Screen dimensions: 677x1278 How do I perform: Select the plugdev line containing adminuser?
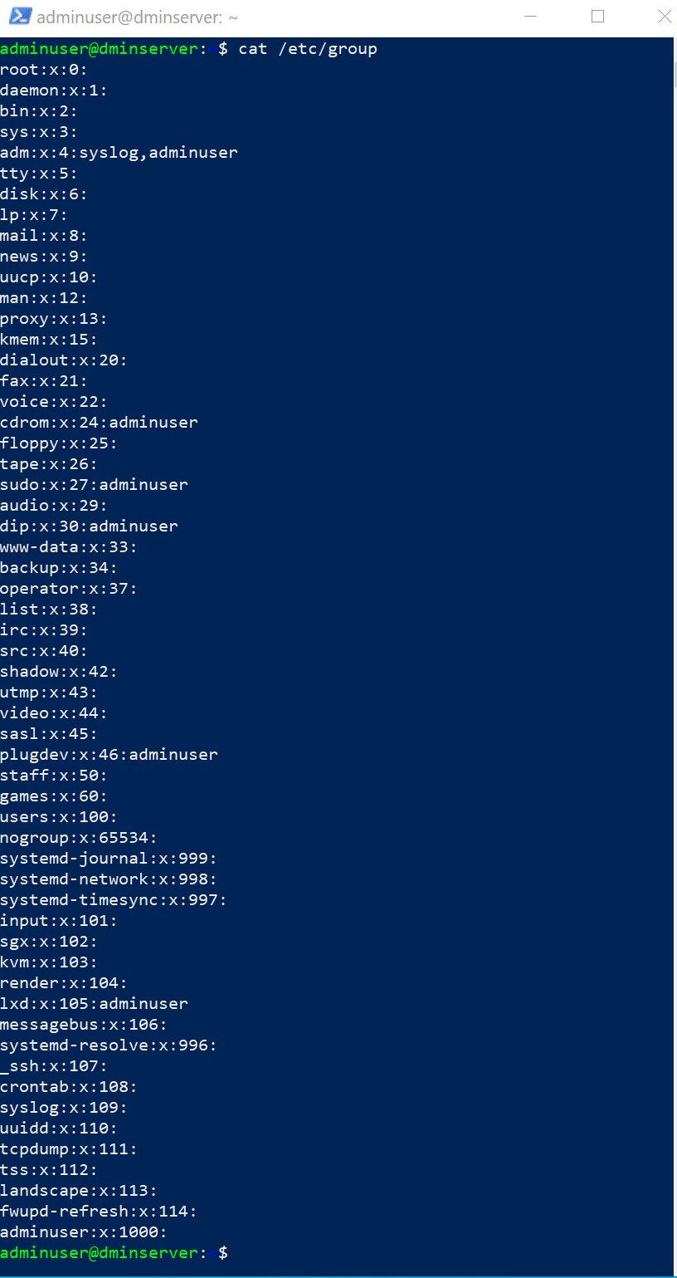pos(109,754)
